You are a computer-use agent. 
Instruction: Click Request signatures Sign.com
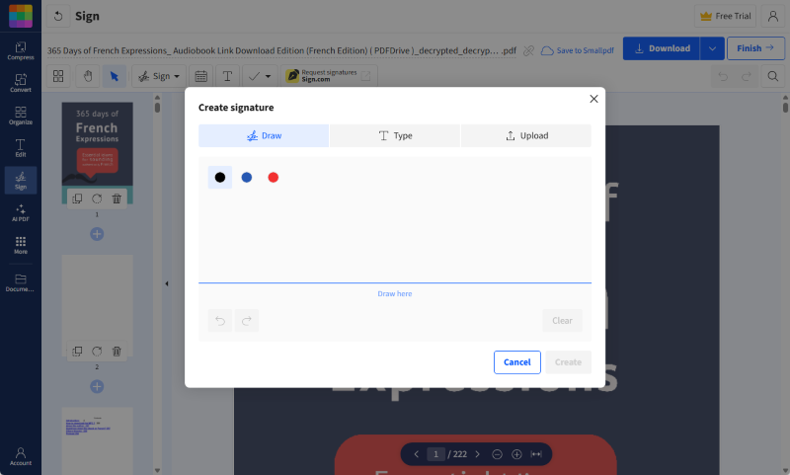pos(329,76)
